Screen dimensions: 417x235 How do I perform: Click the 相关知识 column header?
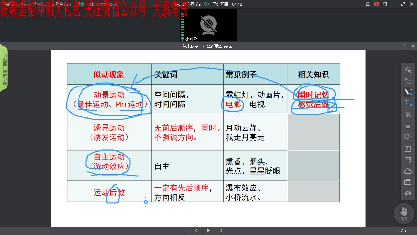[313, 75]
